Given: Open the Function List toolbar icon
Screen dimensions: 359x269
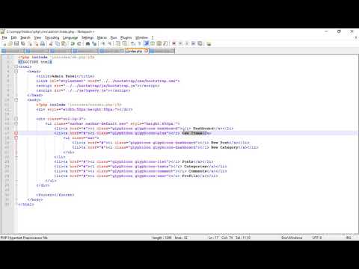Looking at the screenshot, I should (165, 43).
